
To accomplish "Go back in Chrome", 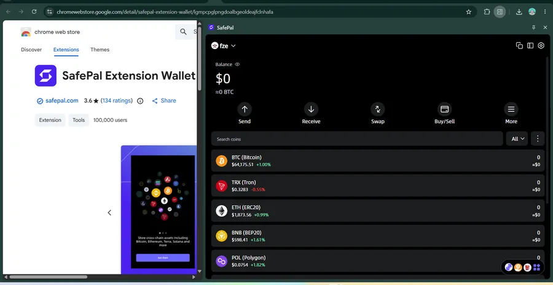I will pos(8,12).
